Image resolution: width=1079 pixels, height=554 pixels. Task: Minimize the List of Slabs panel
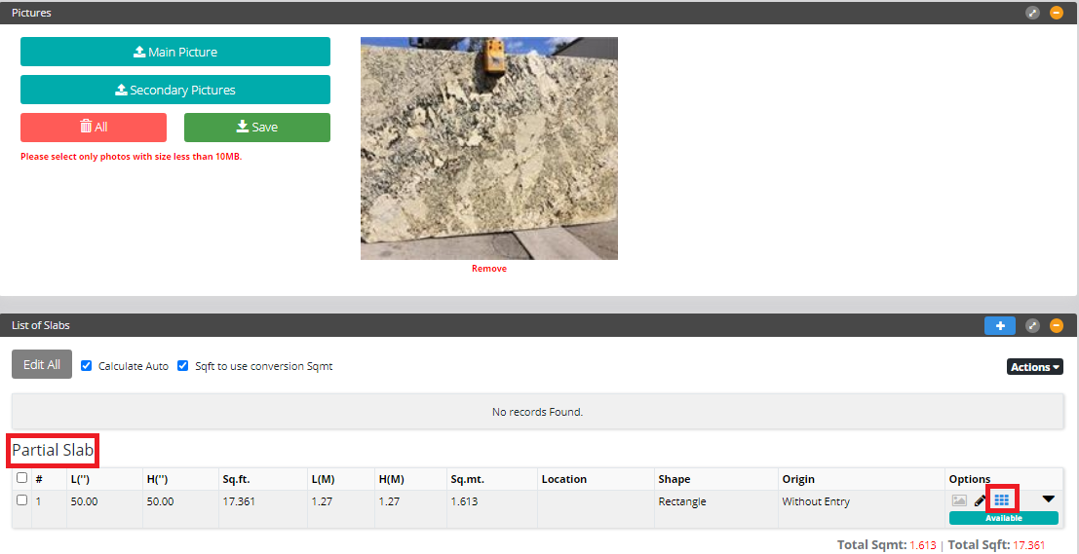click(1057, 325)
